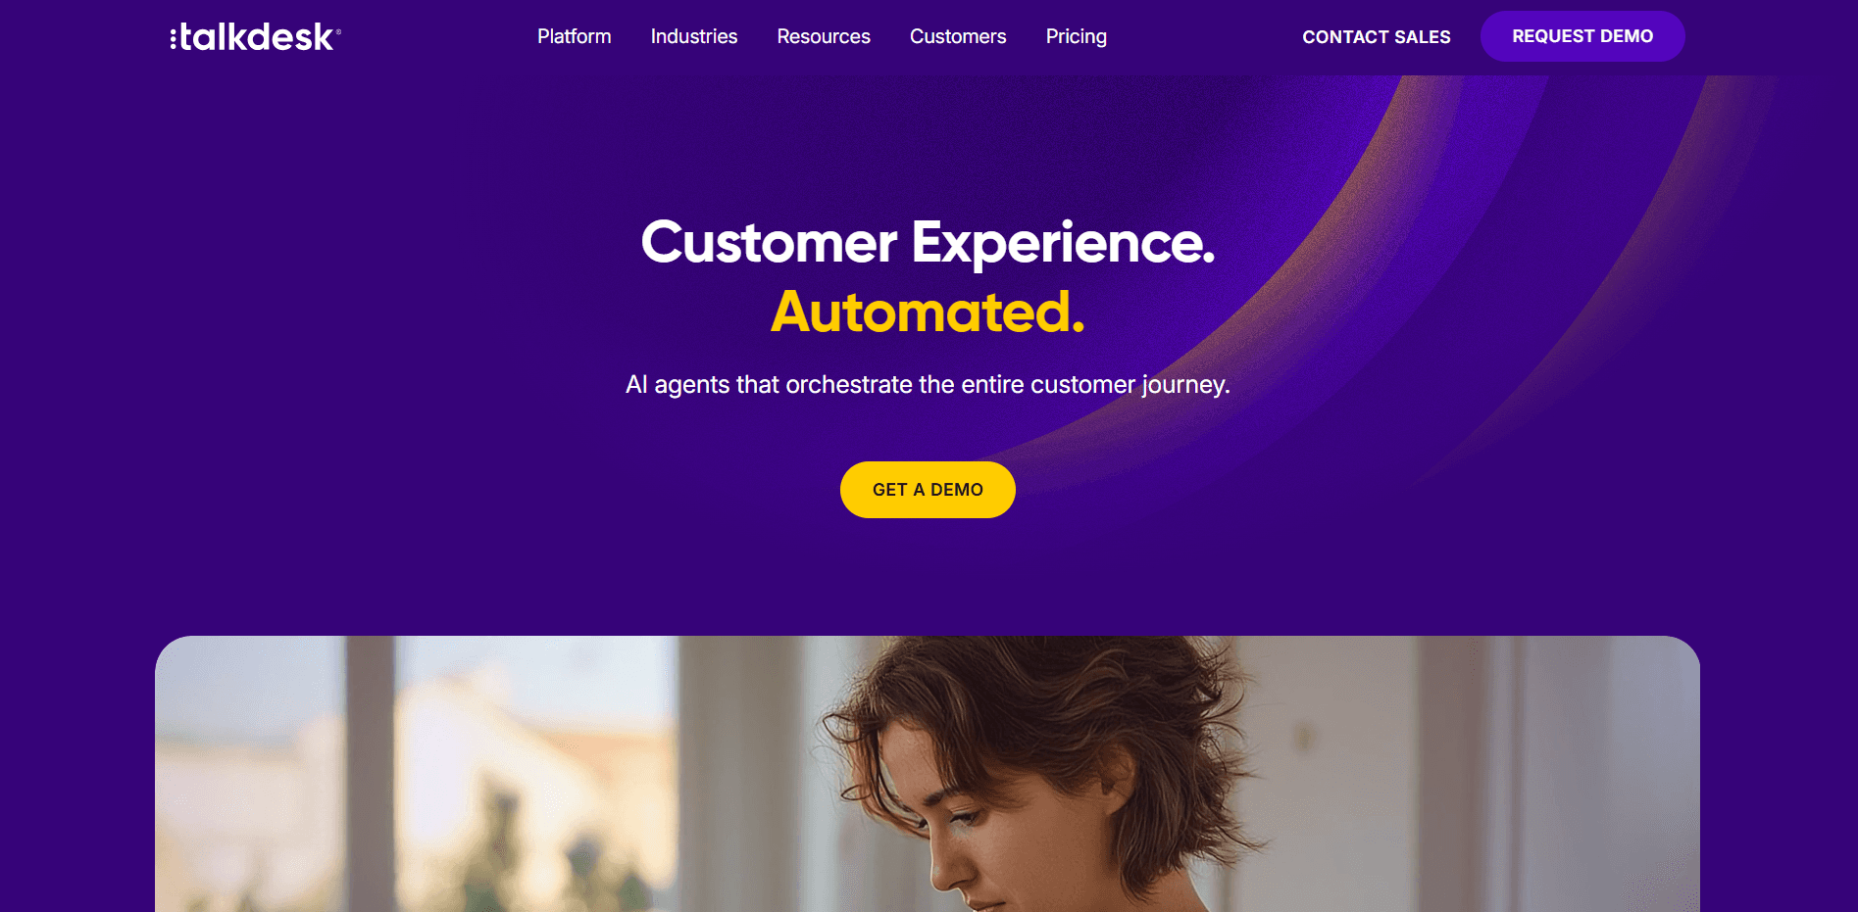The image size is (1858, 912).
Task: Click the AI agents subheading text
Action: [928, 385]
